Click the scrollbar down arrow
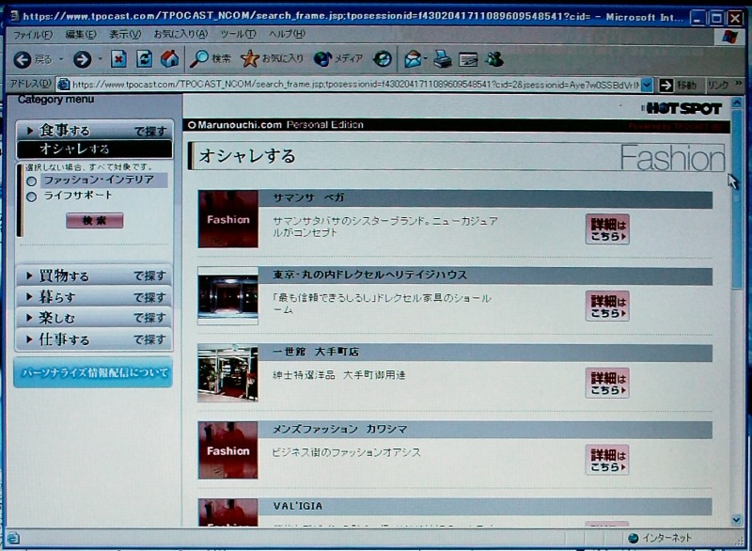The height and width of the screenshot is (551, 752). pos(737,519)
